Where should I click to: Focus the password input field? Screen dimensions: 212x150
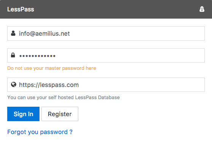[106, 55]
